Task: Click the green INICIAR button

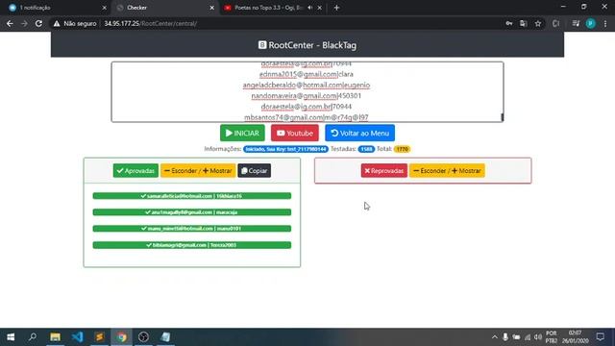Action: 242,133
